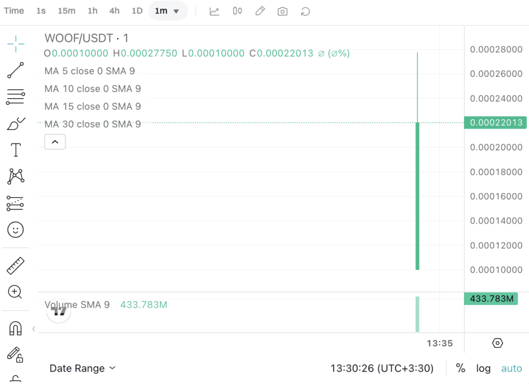
Task: Open the Fibonacci retracement tools
Action: (15, 97)
